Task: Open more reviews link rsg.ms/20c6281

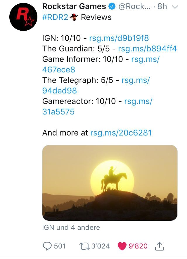Action: pos(121,133)
